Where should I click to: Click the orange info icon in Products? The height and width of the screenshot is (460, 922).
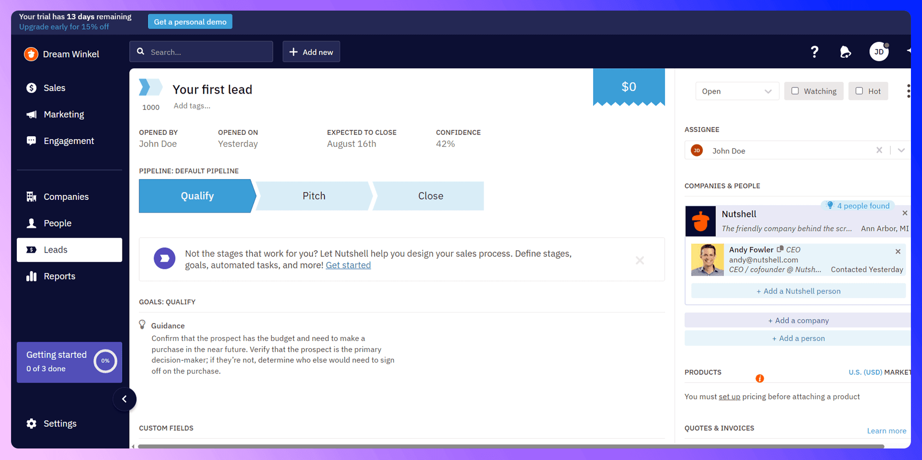(760, 378)
